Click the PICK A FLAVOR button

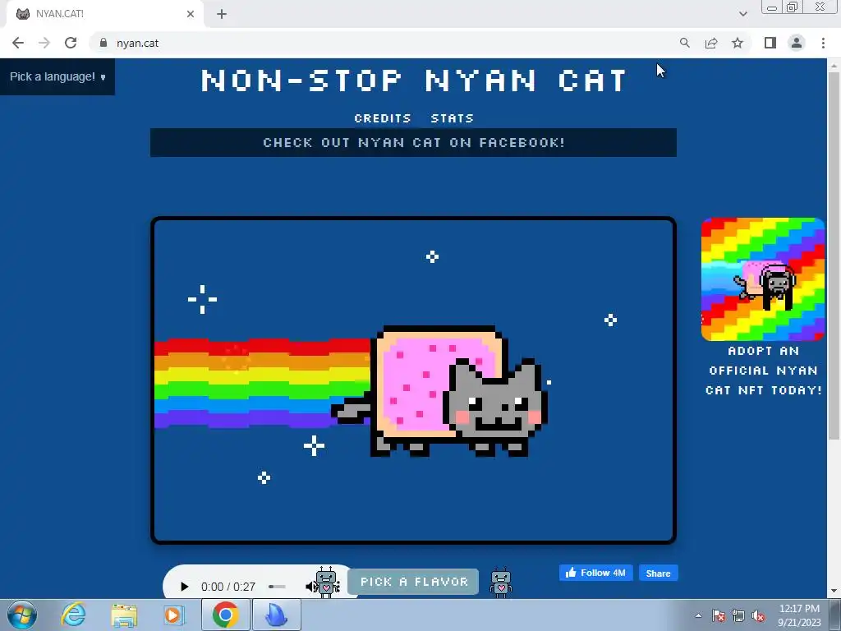[x=414, y=582]
